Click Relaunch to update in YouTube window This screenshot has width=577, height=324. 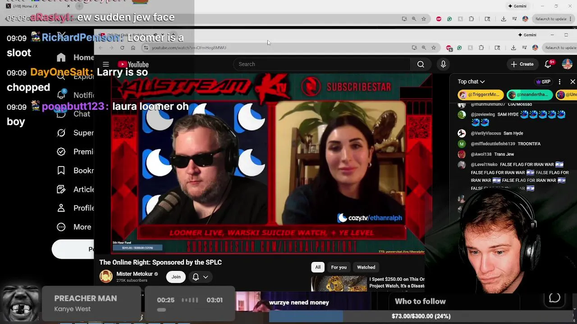560,48
